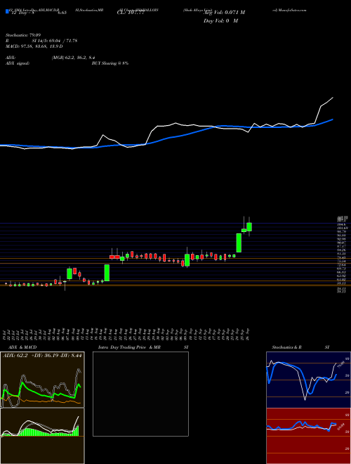The image size is (351, 464).
Task: Click the blue SMA legend square
Action: point(8,12)
